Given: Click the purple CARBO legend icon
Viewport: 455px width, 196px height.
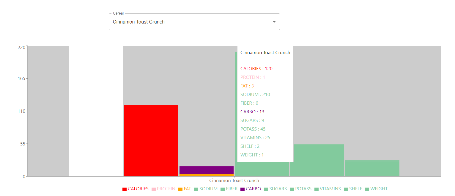Looking at the screenshot, I should coord(243,189).
